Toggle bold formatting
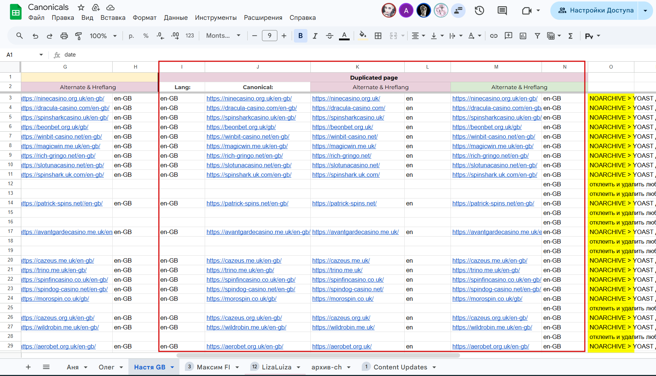The image size is (656, 376). coord(300,36)
